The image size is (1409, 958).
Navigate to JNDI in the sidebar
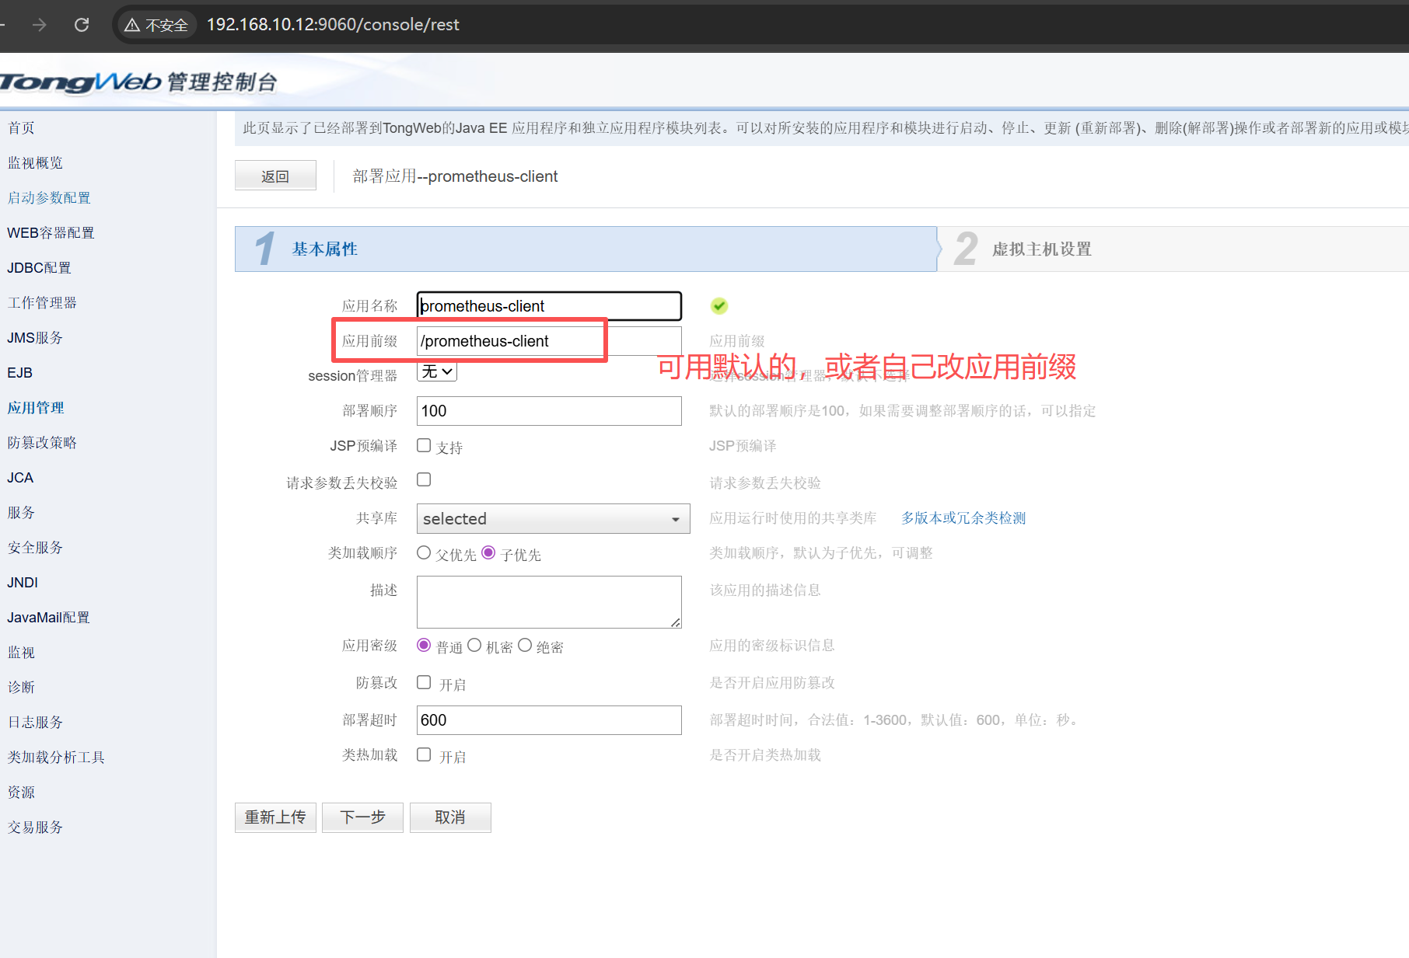point(23,583)
